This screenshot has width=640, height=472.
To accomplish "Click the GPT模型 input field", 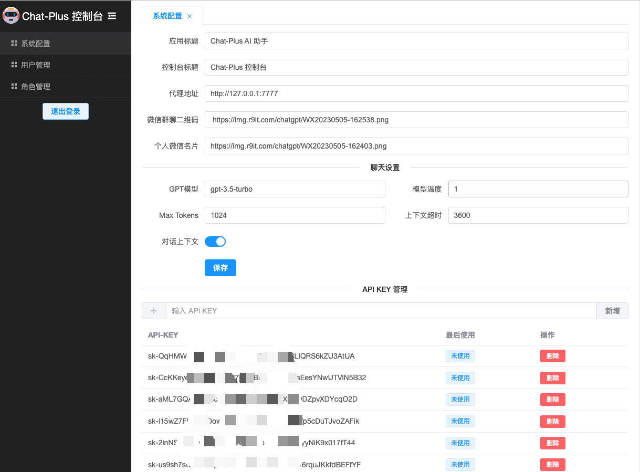I will tap(294, 189).
